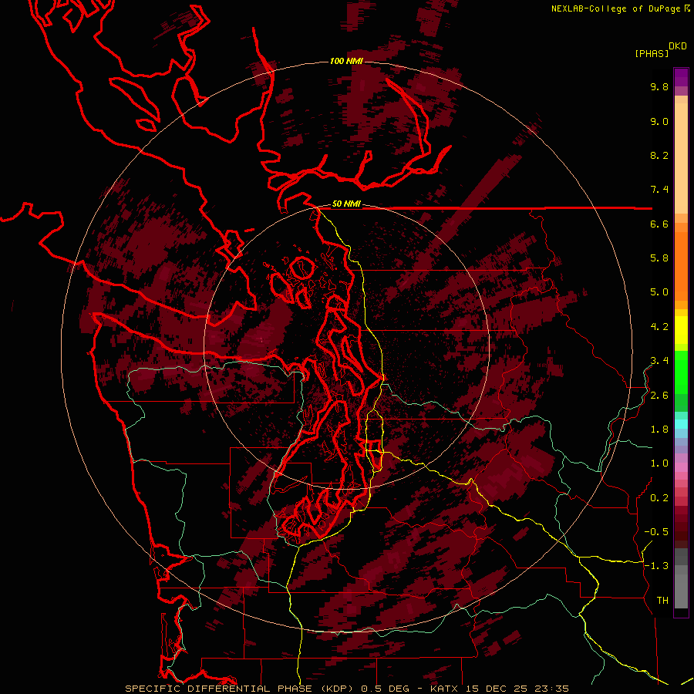Click the yellow segment of color bar
694x694 pixels.
681,330
